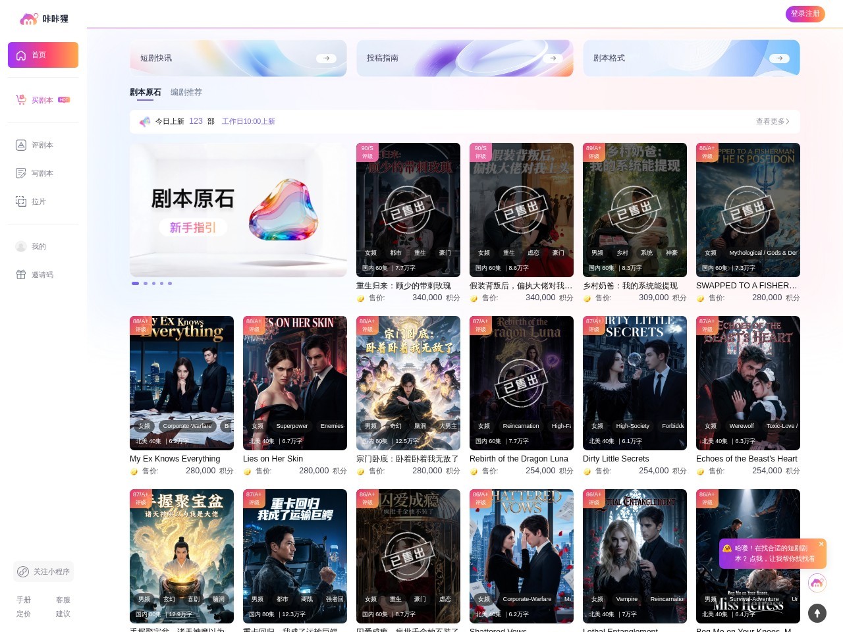Click the Vampire tag on Lethal Entanglement cover
Screen dimensions: 843x632
pos(627,599)
